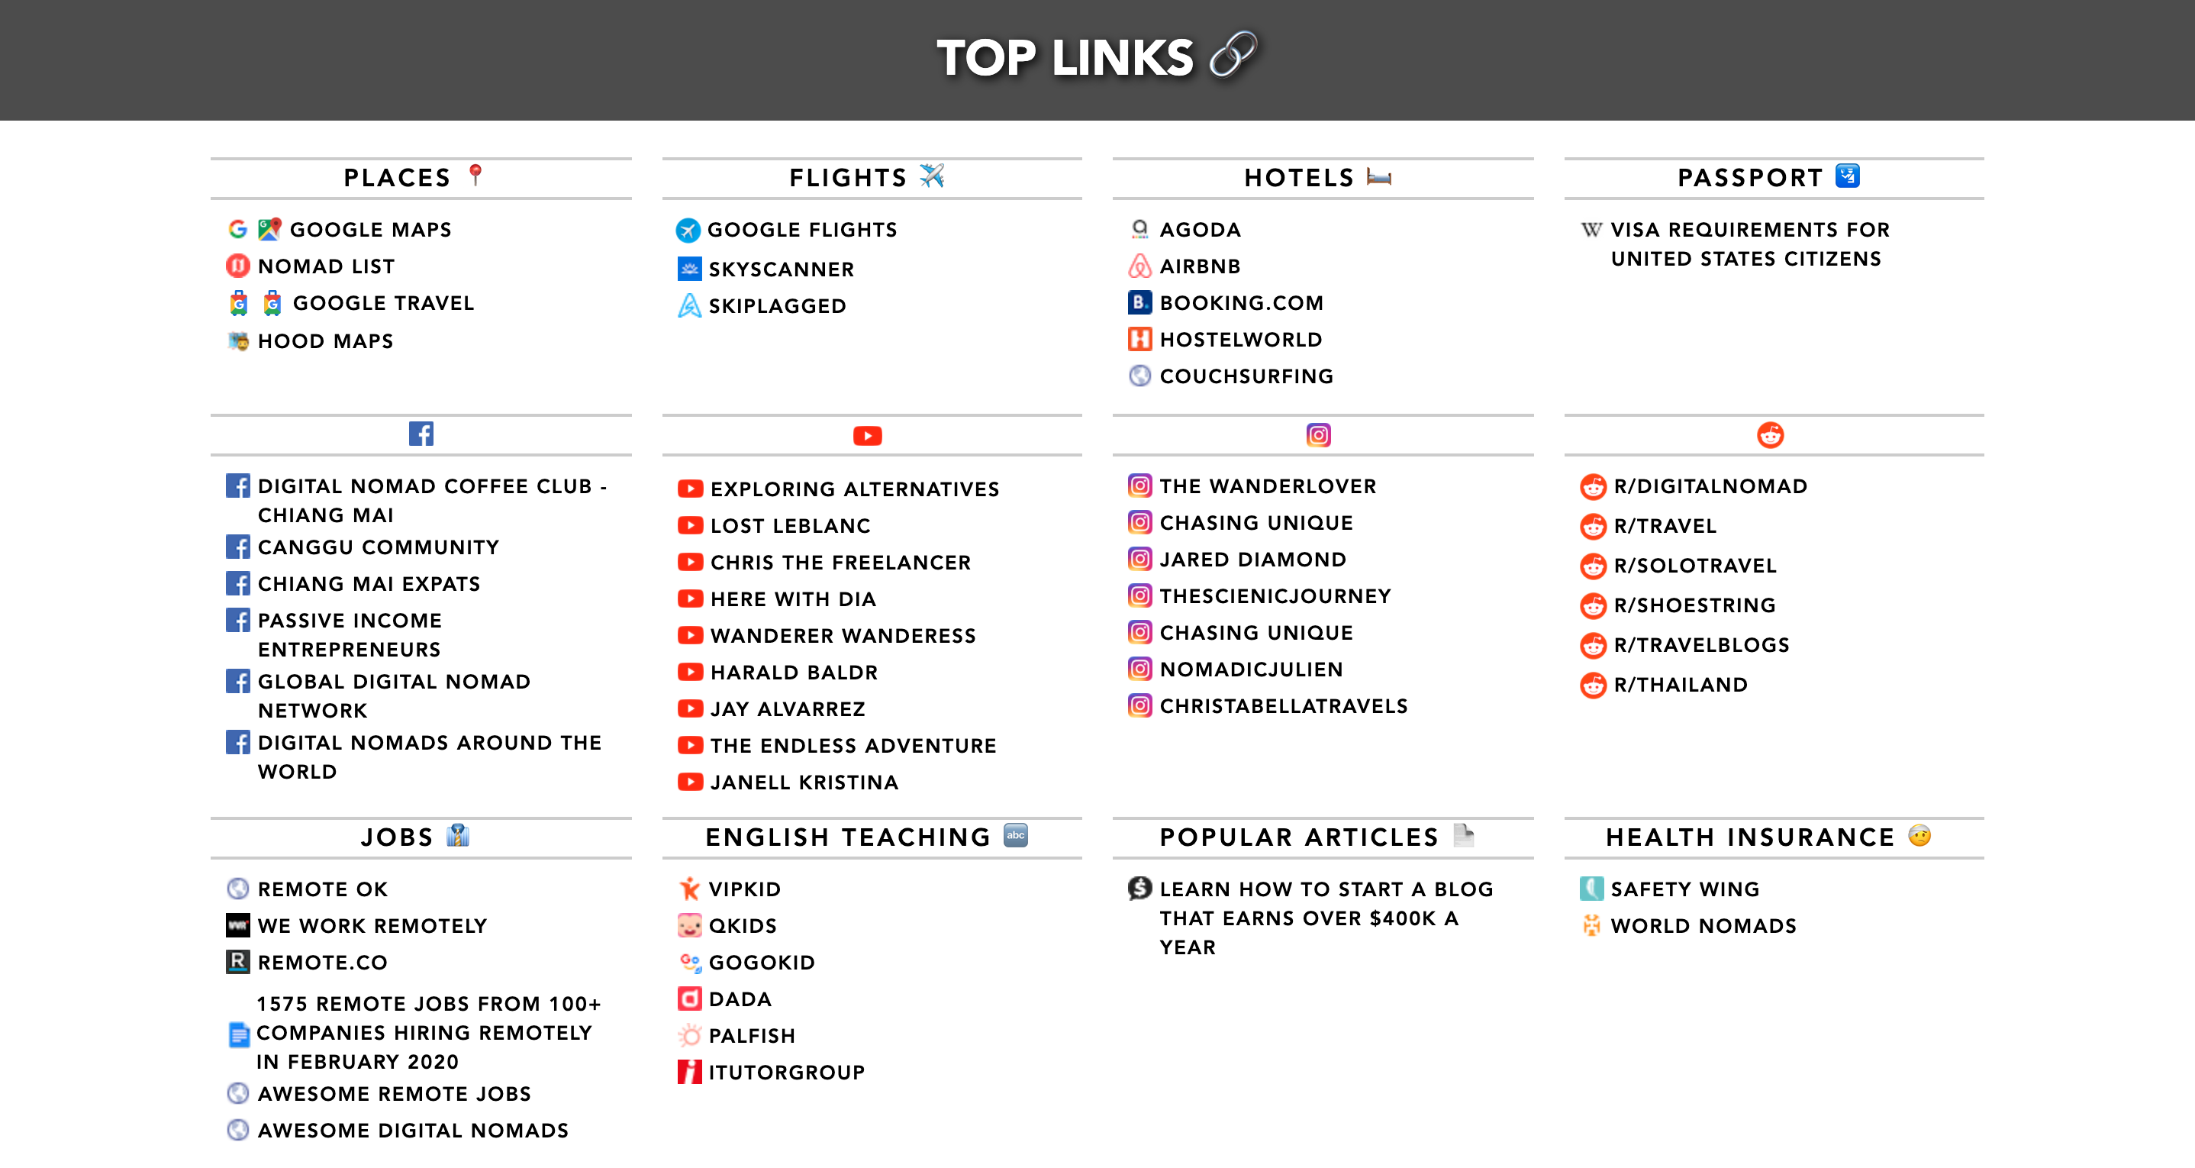The image size is (2195, 1168).
Task: Click the Skyscanner logo icon
Action: tap(688, 269)
